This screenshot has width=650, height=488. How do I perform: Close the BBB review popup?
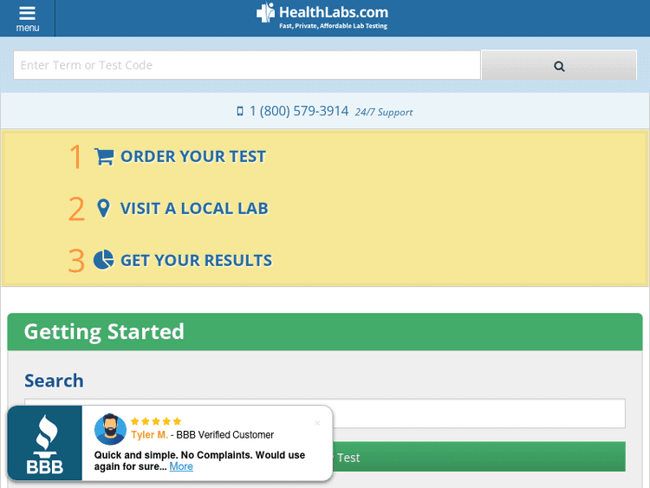pos(317,423)
